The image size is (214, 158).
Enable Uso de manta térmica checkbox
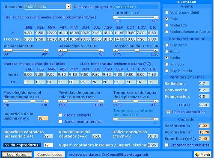pyautogui.click(x=60, y=121)
